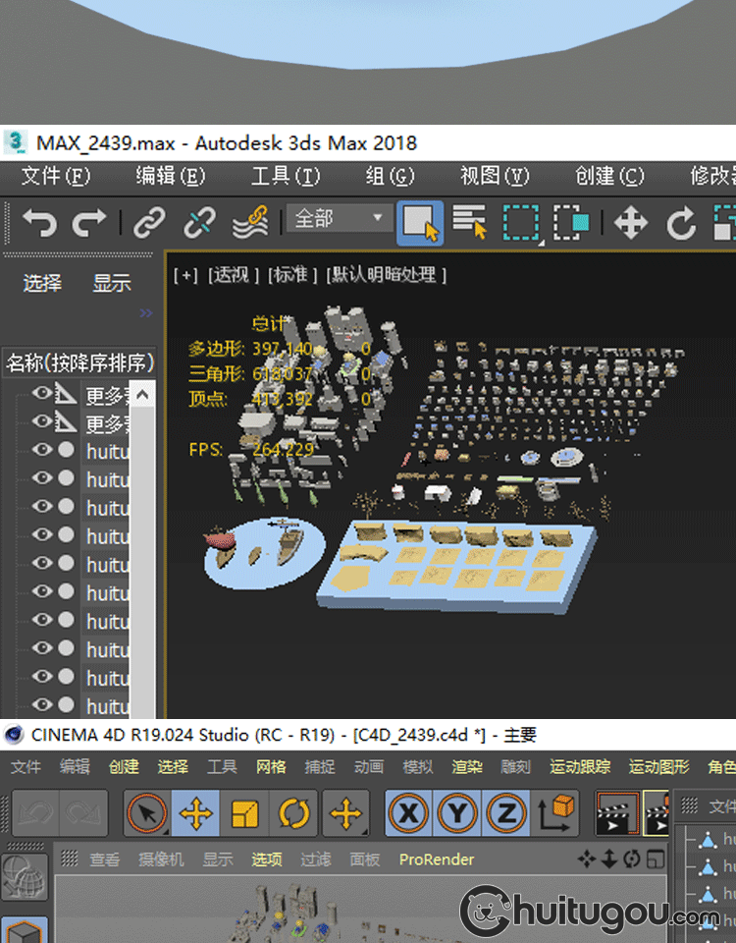Click the Undo arrow in 3ds Max toolbar
The width and height of the screenshot is (736, 943).
pos(39,223)
